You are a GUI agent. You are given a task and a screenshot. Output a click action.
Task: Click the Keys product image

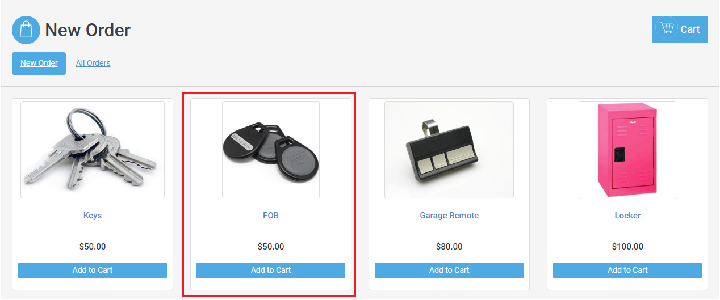pos(93,150)
